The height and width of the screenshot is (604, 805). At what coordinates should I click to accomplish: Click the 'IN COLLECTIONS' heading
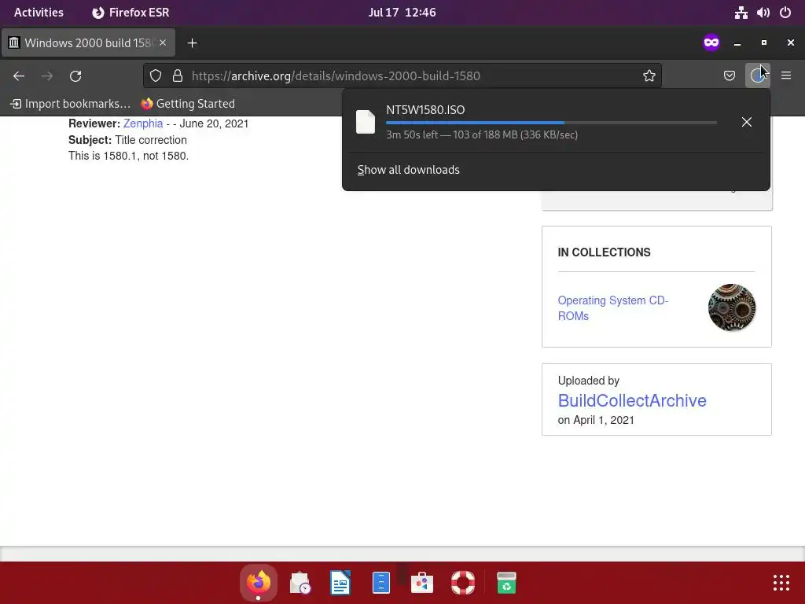click(605, 252)
